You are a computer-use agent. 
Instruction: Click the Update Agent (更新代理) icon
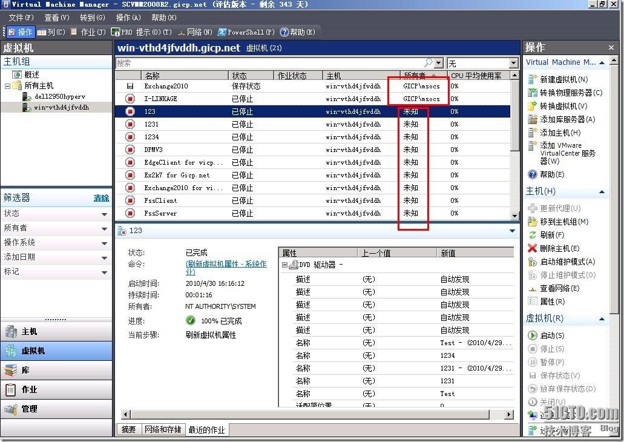tap(532, 208)
